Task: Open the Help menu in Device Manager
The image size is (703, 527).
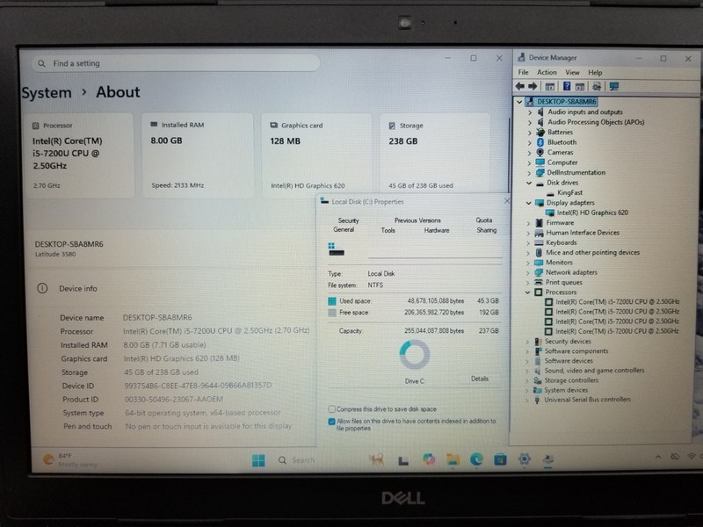Action: (595, 72)
